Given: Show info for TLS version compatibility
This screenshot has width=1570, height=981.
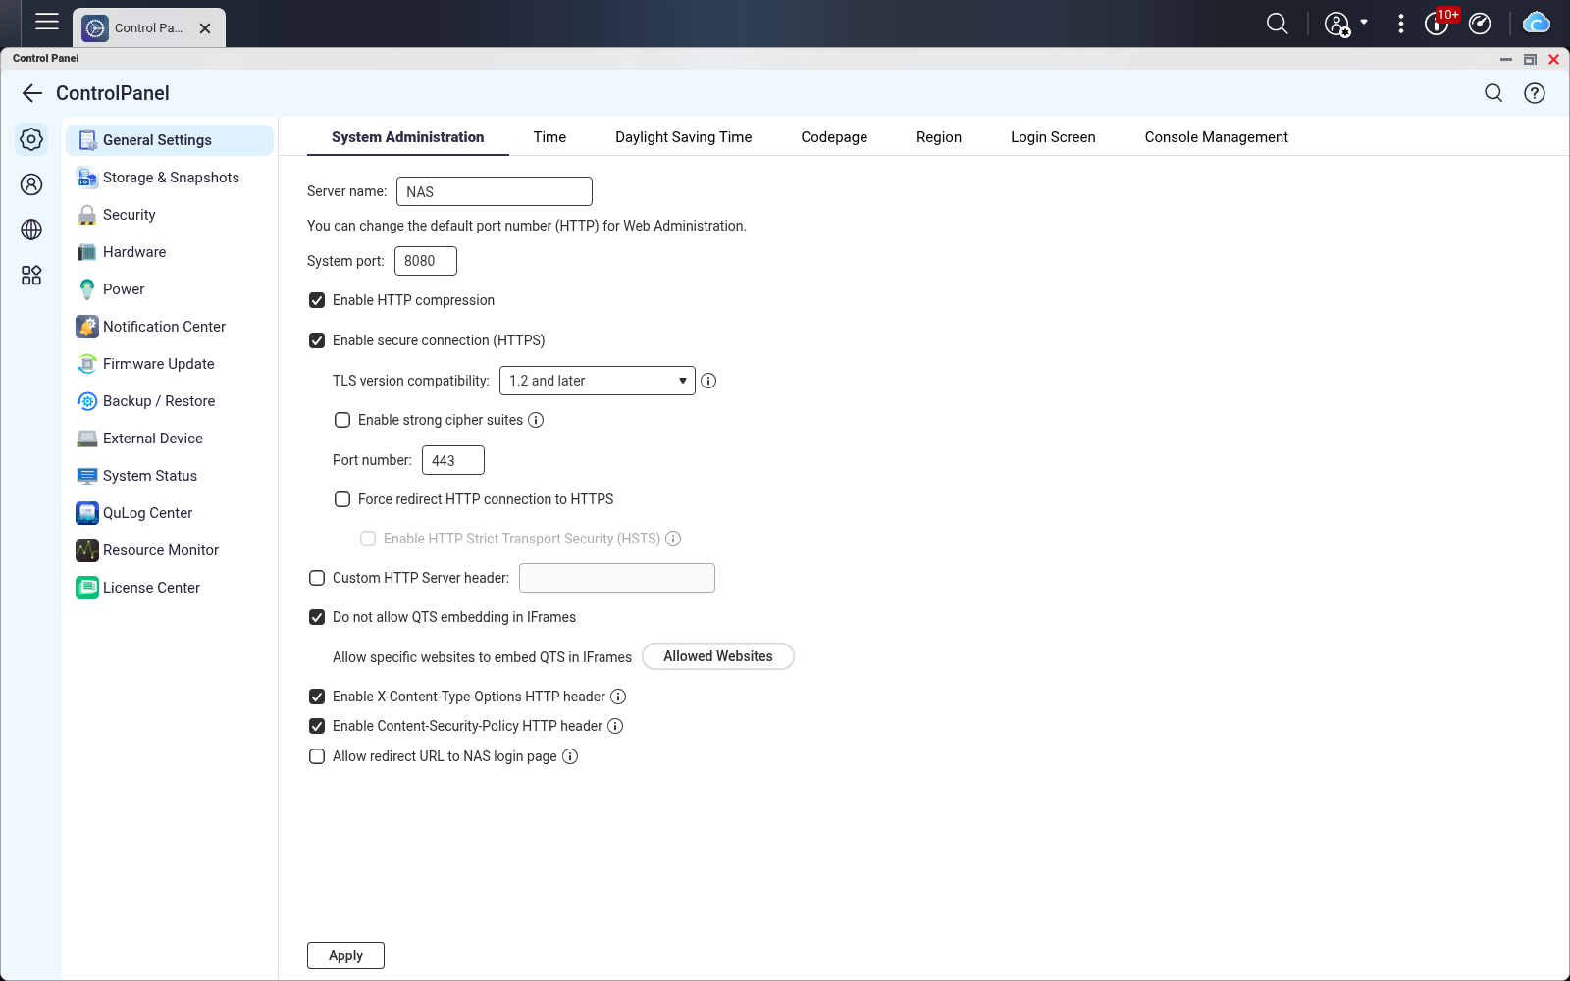Looking at the screenshot, I should pyautogui.click(x=708, y=381).
